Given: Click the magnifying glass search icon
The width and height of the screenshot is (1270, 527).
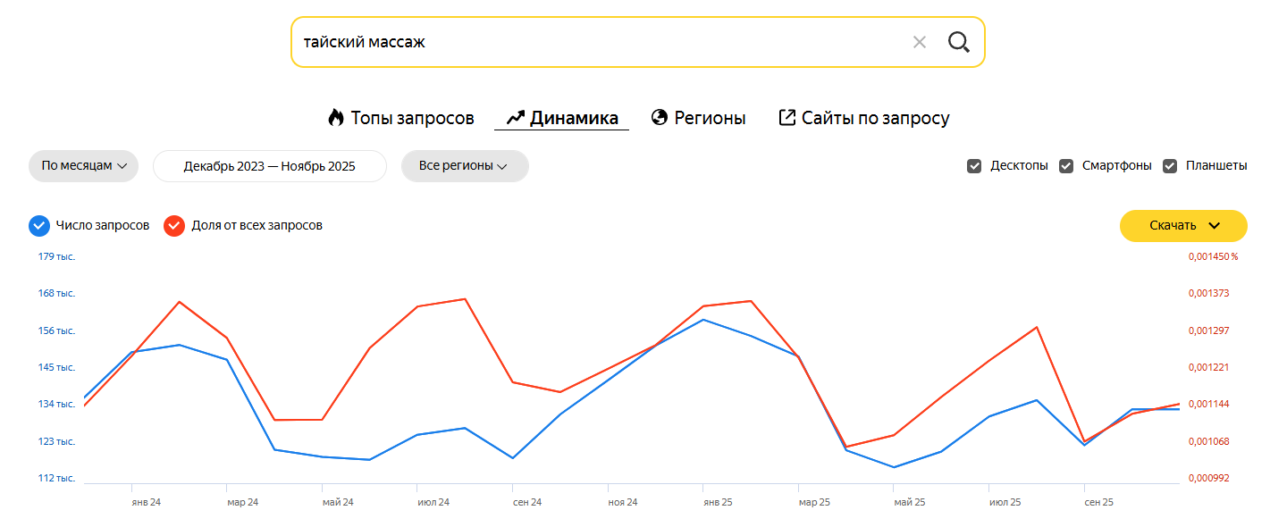Looking at the screenshot, I should click(958, 42).
